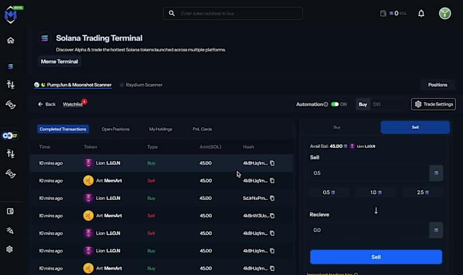Open the notifications bell
Screen dimensions: 463x275
pyautogui.click(x=421, y=13)
